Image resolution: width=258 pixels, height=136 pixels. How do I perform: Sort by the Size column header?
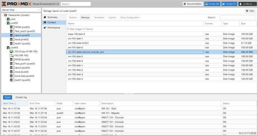(248, 24)
